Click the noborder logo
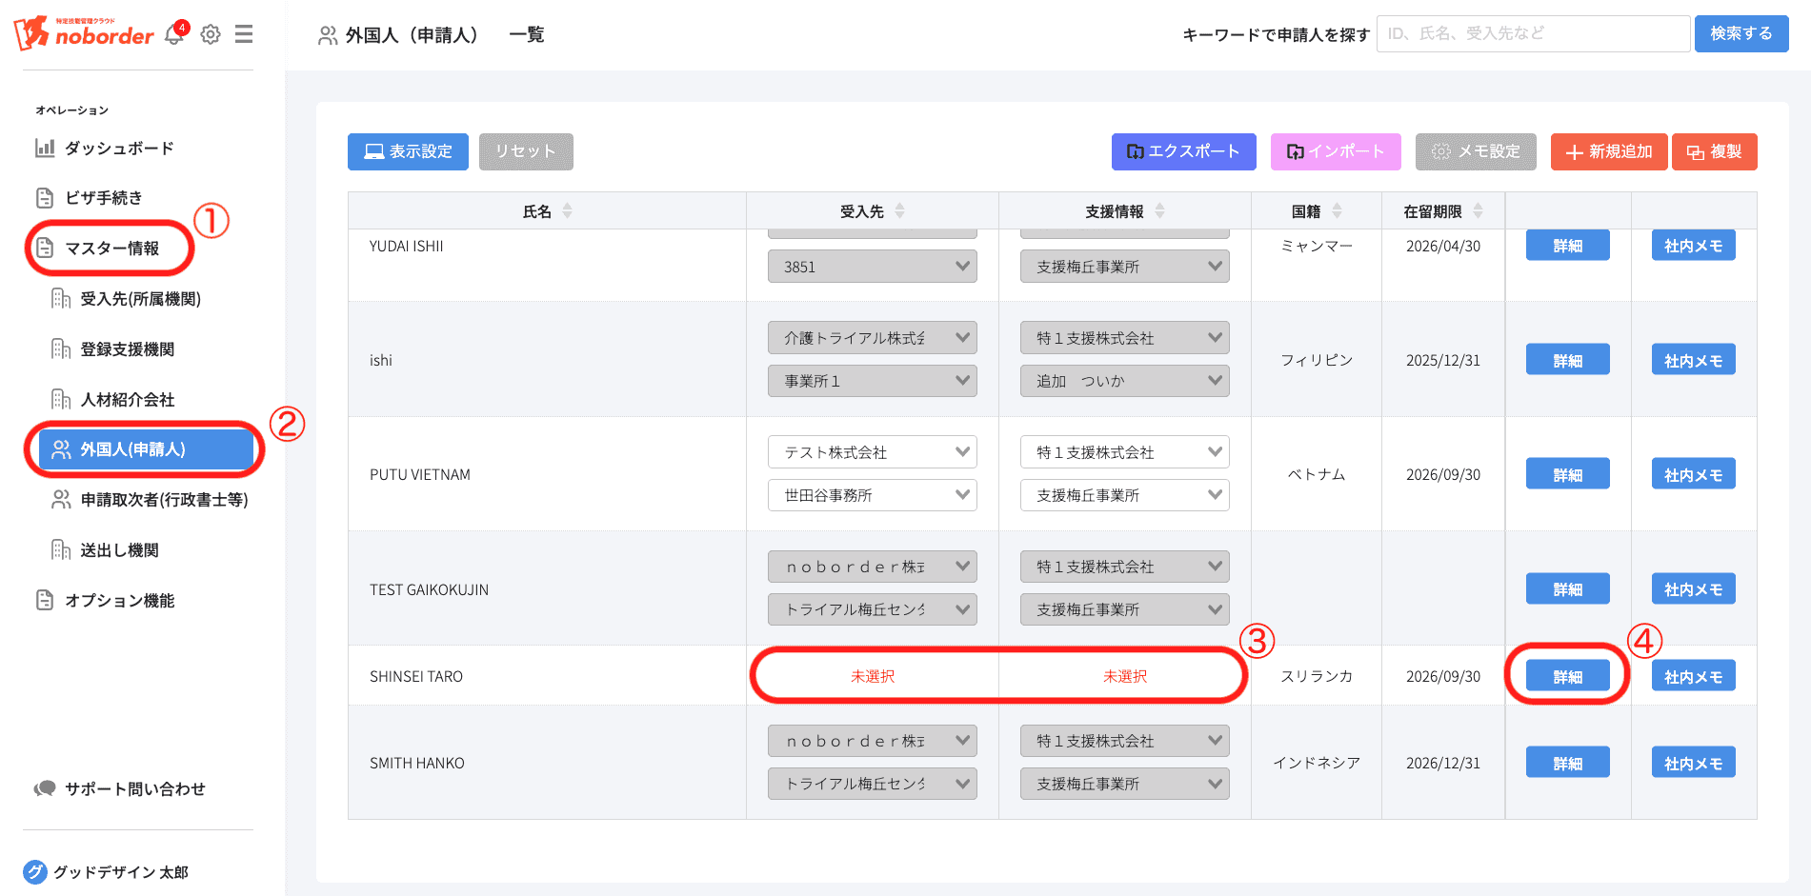The height and width of the screenshot is (896, 1811). click(x=84, y=34)
